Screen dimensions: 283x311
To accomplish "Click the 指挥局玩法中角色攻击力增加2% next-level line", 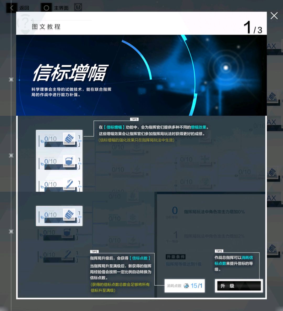I will [214, 236].
